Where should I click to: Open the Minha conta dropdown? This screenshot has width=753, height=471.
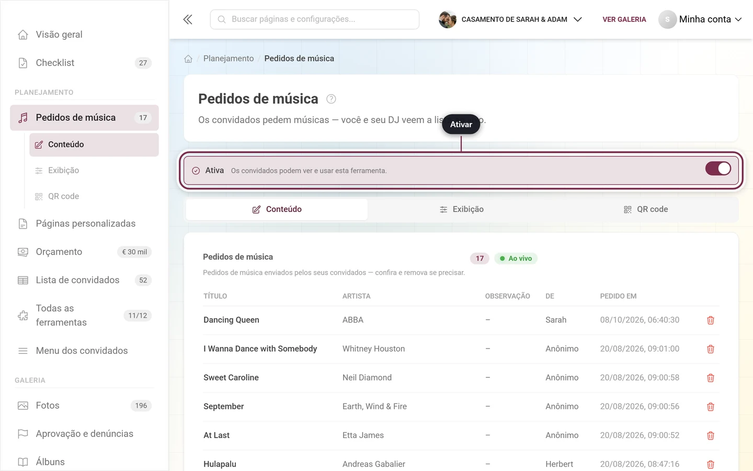pos(700,19)
